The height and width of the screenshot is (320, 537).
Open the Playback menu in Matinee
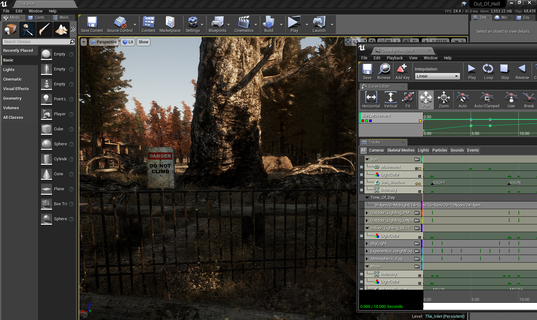pos(394,58)
